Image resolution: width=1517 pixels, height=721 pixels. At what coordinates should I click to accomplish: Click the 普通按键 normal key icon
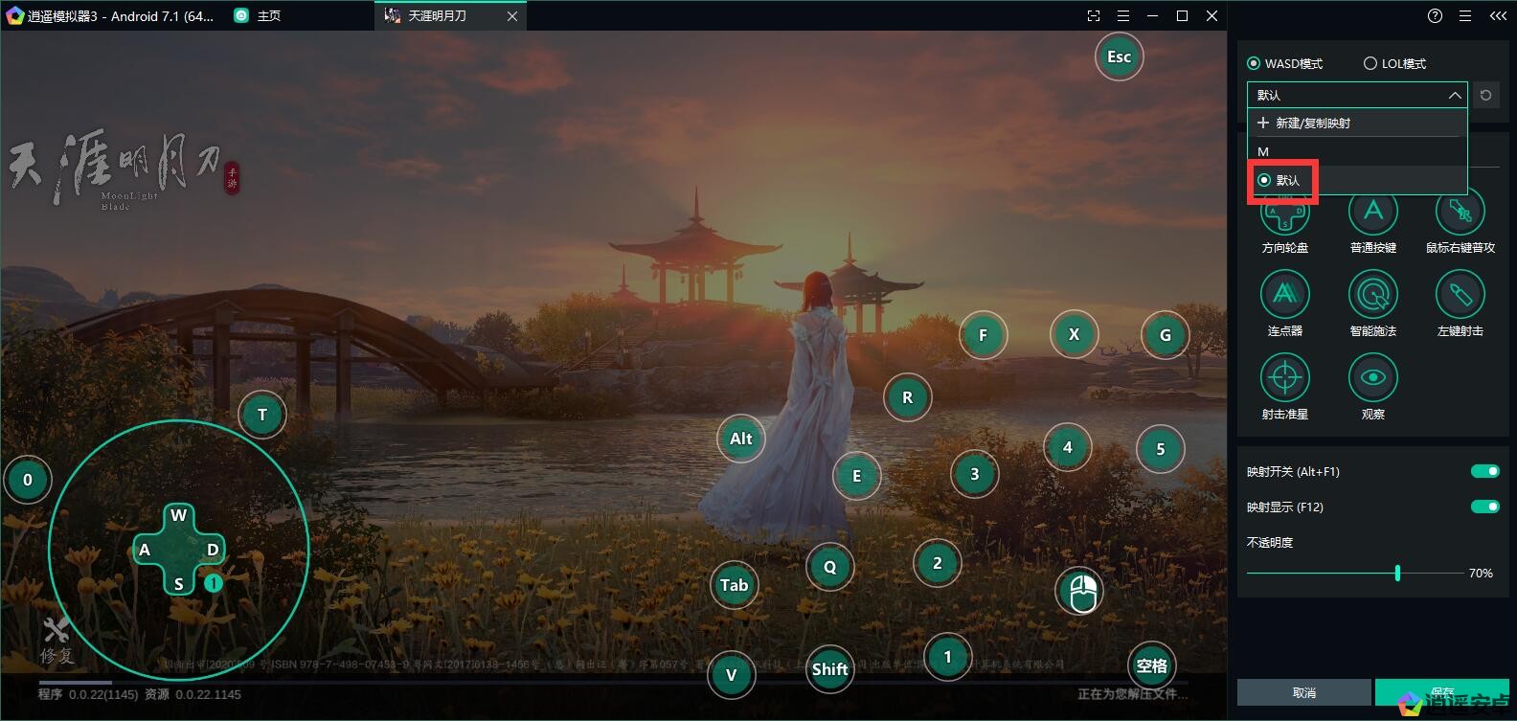click(x=1372, y=213)
